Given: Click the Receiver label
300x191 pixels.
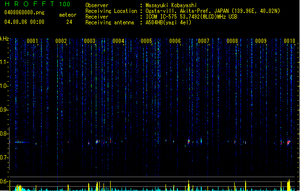Looking at the screenshot, I should pos(97,17).
